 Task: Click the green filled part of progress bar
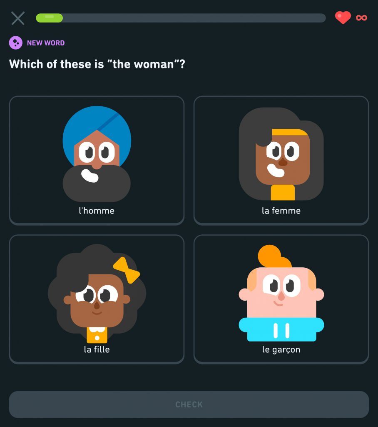click(x=49, y=18)
